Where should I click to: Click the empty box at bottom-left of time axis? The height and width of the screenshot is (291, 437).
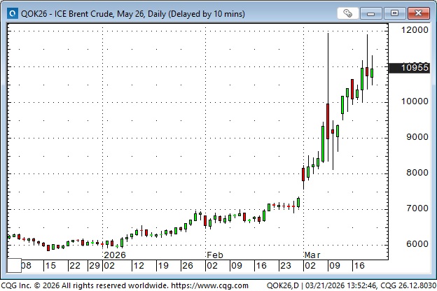pyautogui.click(x=13, y=265)
